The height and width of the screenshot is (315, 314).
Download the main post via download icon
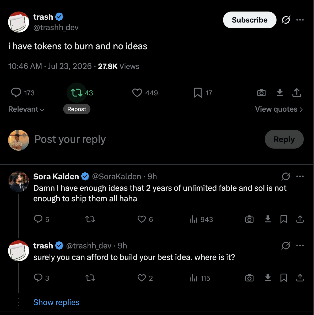coord(280,92)
